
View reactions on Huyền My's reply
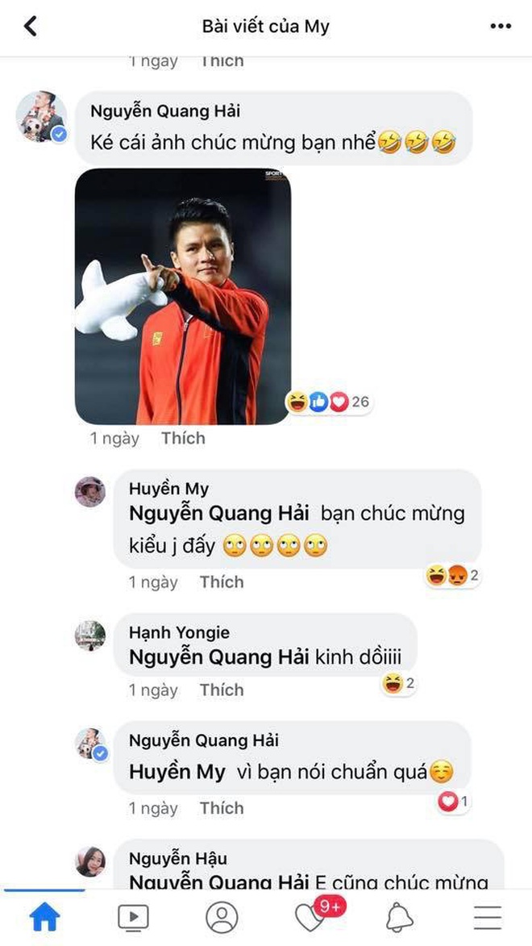point(452,576)
